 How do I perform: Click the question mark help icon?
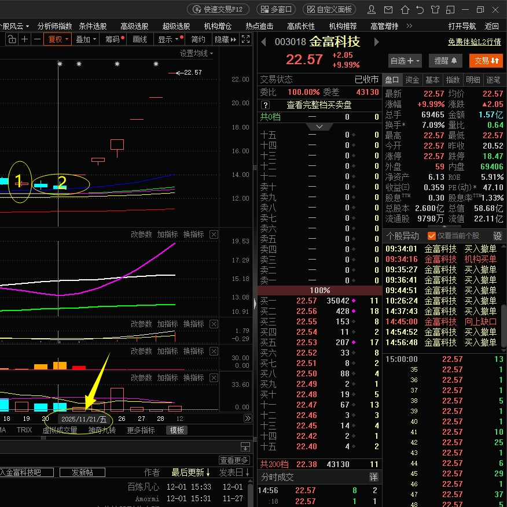pos(265,105)
